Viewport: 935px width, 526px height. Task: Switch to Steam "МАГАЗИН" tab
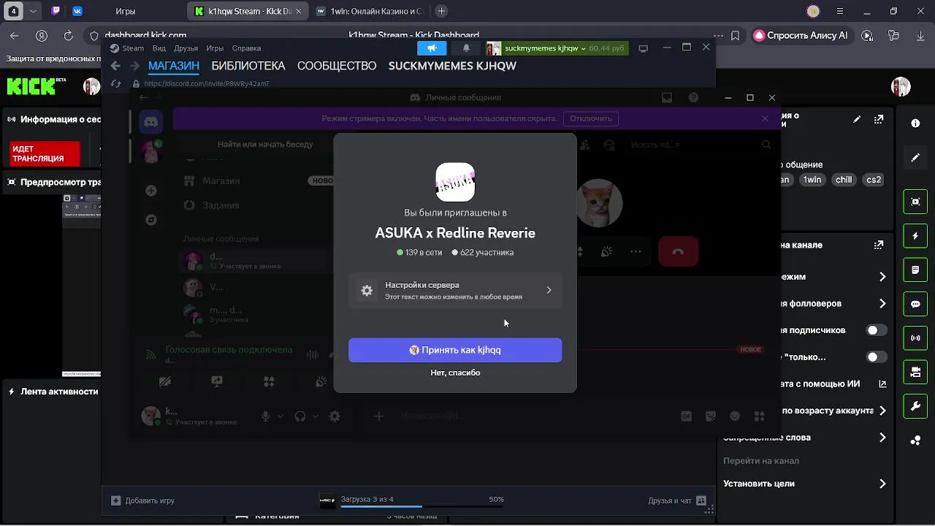point(174,66)
